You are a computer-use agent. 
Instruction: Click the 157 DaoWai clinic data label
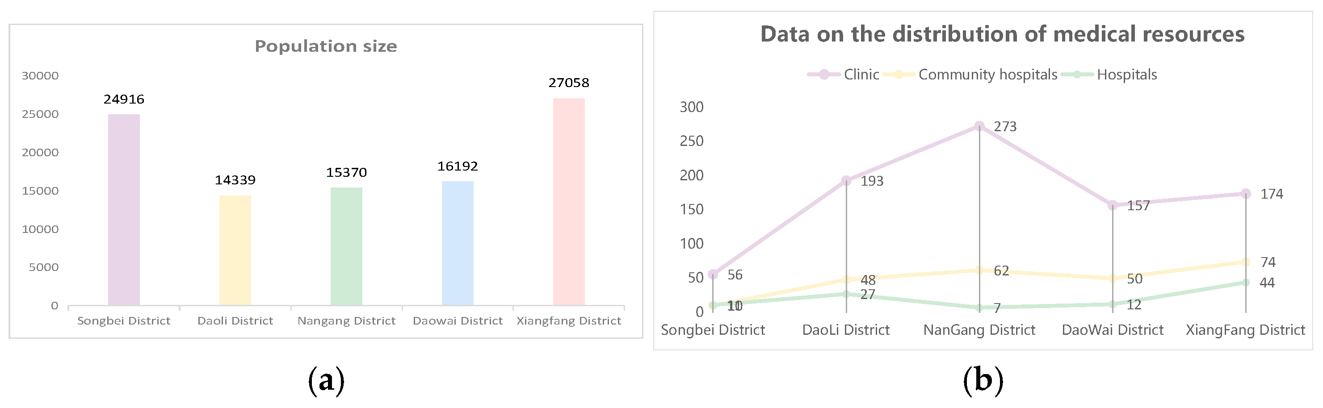1138,206
